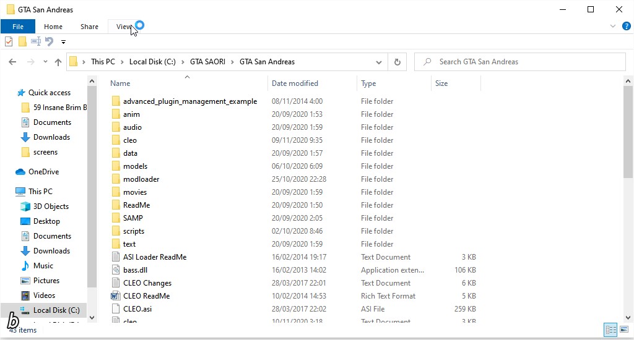Switch to the Share ribbon tab
Viewport: 634px width, 340px height.
pos(89,27)
